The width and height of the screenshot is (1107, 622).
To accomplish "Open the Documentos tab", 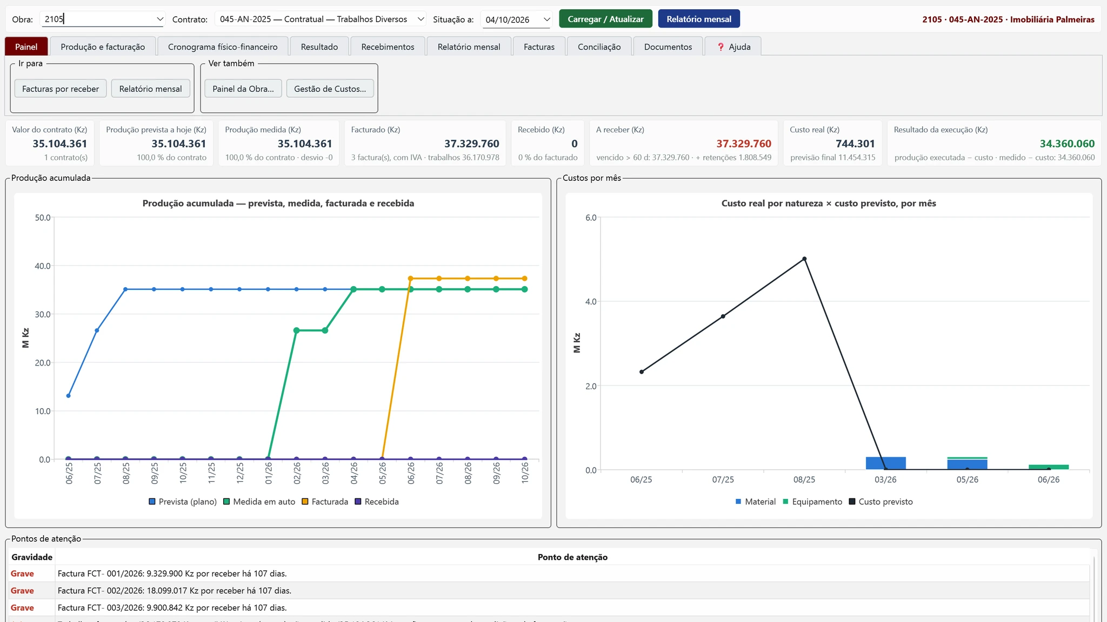I will pyautogui.click(x=668, y=47).
